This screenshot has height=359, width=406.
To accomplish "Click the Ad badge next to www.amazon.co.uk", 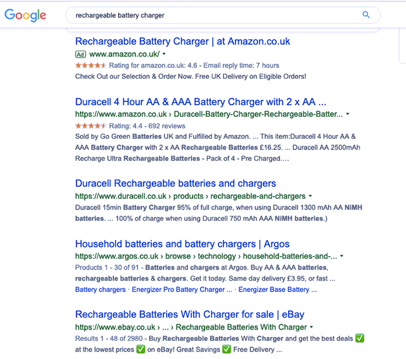I will [x=81, y=54].
